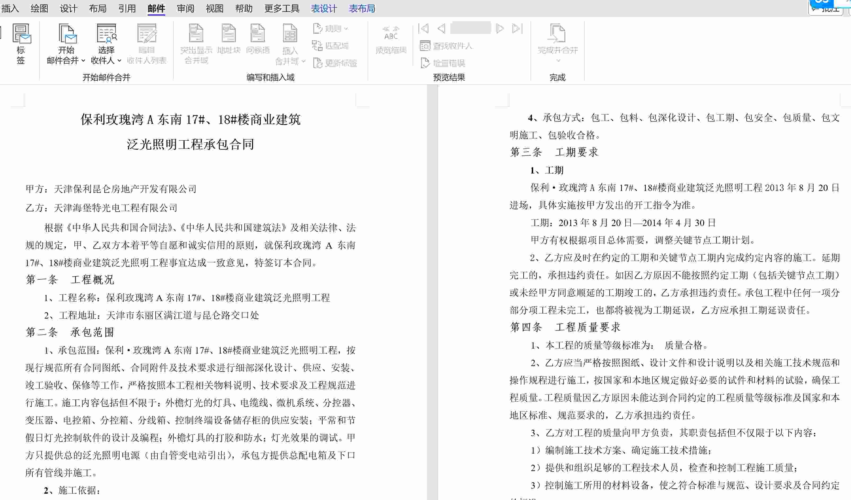The width and height of the screenshot is (851, 500).
Task: Click line 2、工程地址：天津市东丽区满江道与昆仑路交口处
Action: (x=152, y=315)
